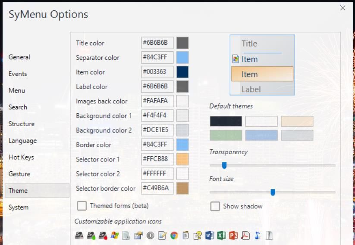Select the yellow question mark help icon
This screenshot has height=245, width=355.
198,236
